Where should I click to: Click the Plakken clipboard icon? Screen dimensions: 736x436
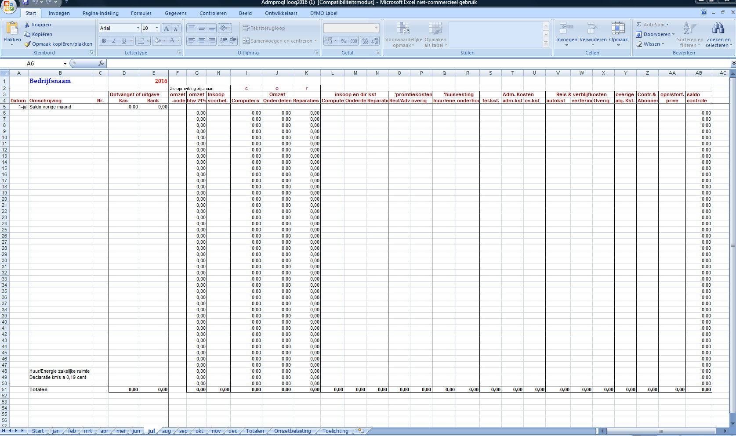(12, 28)
